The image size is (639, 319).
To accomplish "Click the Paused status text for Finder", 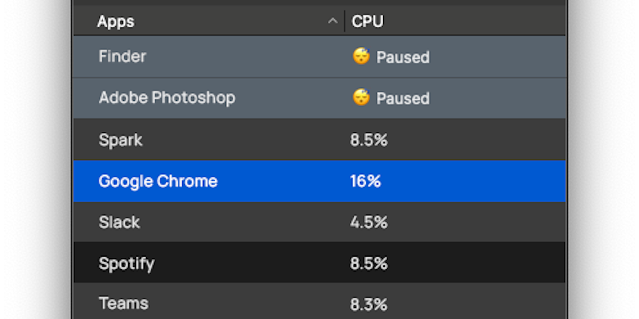I will 402,57.
